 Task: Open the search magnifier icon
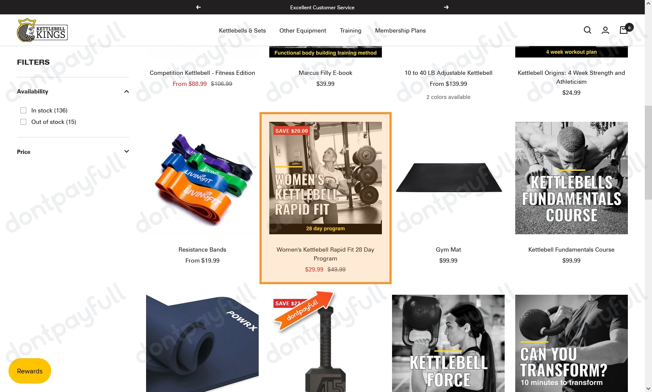(x=587, y=30)
